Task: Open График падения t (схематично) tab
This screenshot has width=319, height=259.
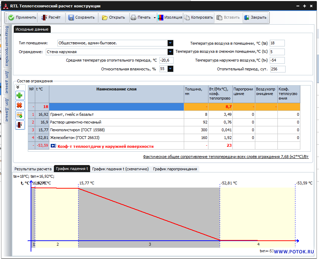Action: tap(120, 169)
